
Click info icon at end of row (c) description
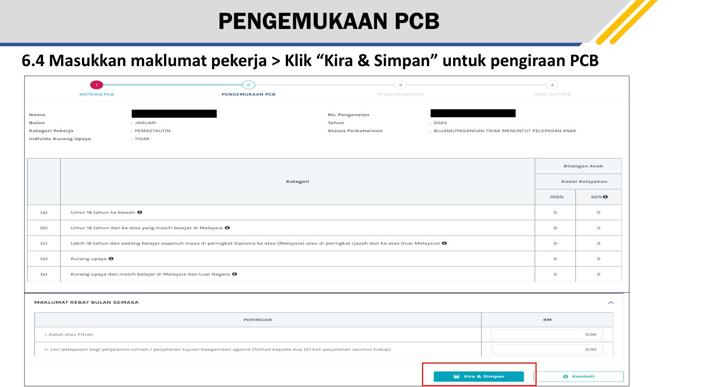pyautogui.click(x=445, y=243)
